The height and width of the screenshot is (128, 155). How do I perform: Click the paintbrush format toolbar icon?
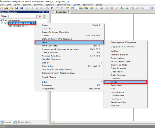click(117, 8)
